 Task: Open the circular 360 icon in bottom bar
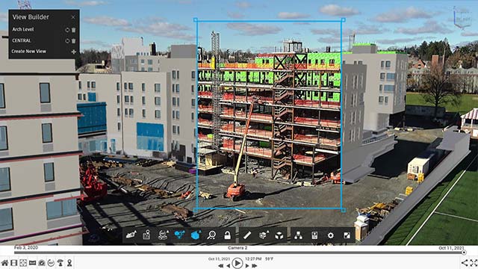coord(51,263)
